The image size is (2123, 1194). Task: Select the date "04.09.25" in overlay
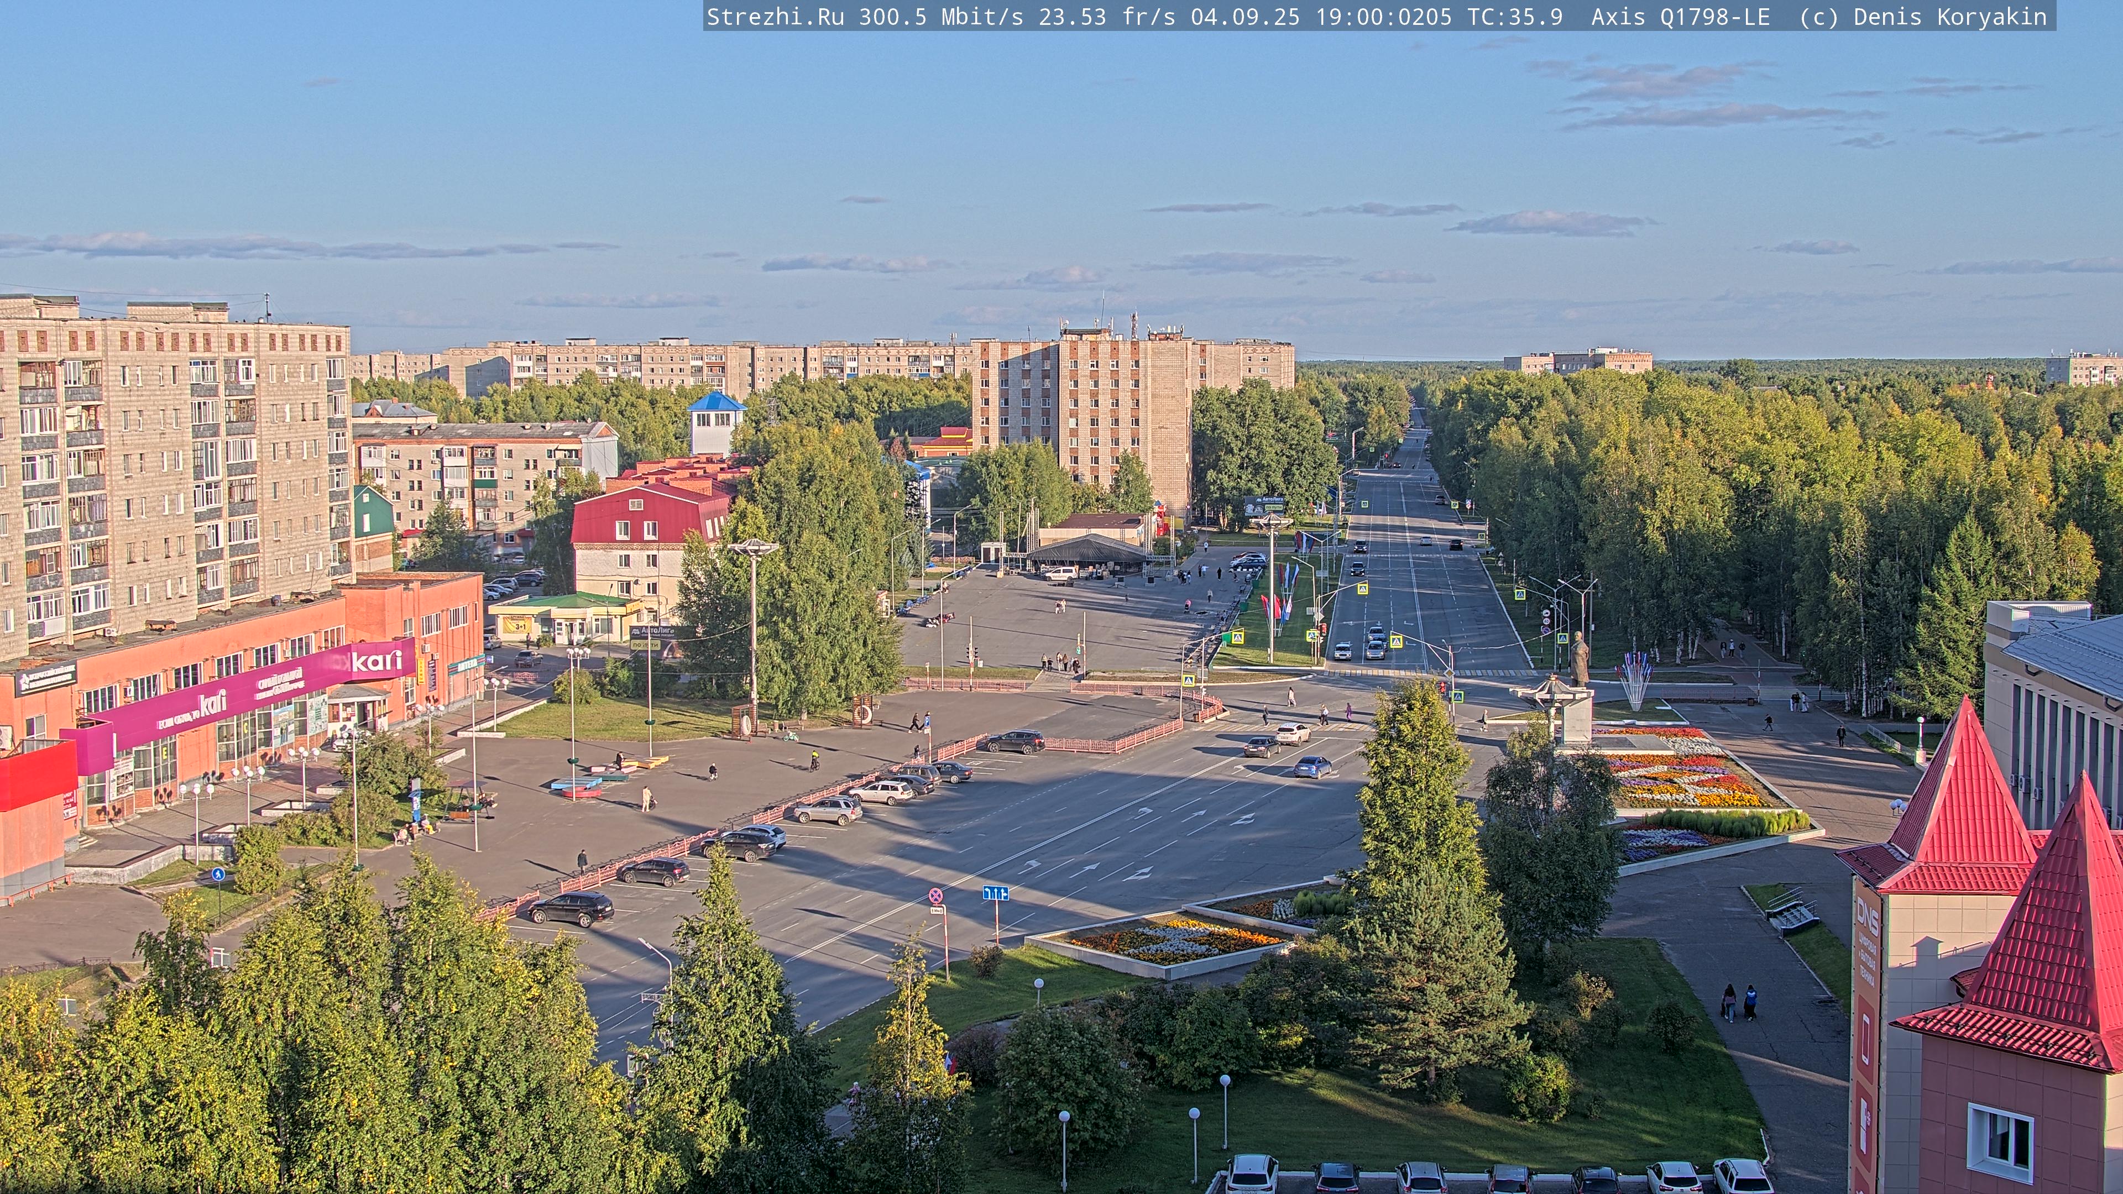(1245, 17)
